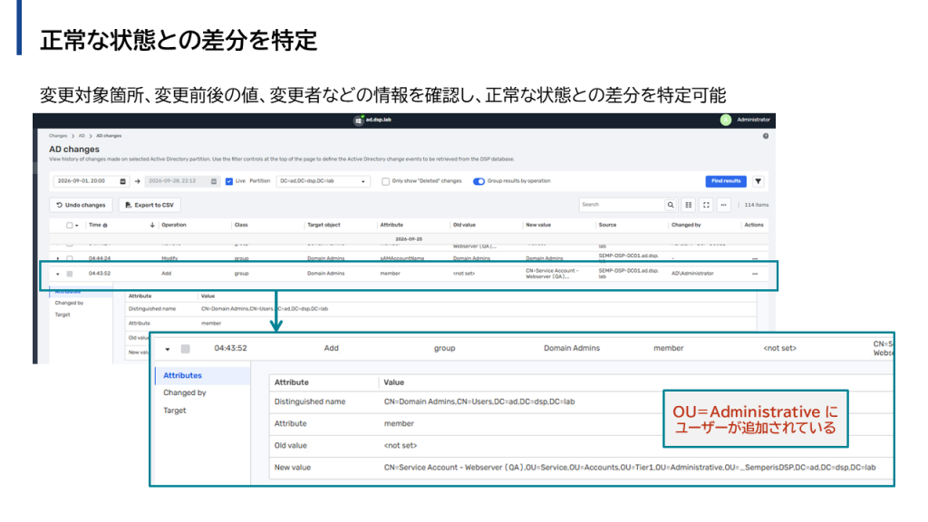Viewport: 928px width, 522px height.
Task: Click the "AD changes" page heading
Action: coord(74,150)
